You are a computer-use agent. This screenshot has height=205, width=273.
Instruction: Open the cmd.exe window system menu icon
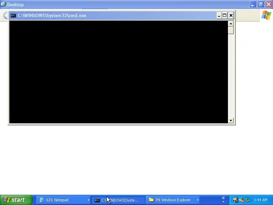[13, 15]
